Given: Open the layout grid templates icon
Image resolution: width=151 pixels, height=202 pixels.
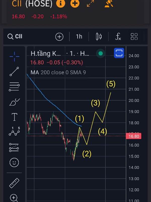Looking at the screenshot, I should tap(134, 36).
